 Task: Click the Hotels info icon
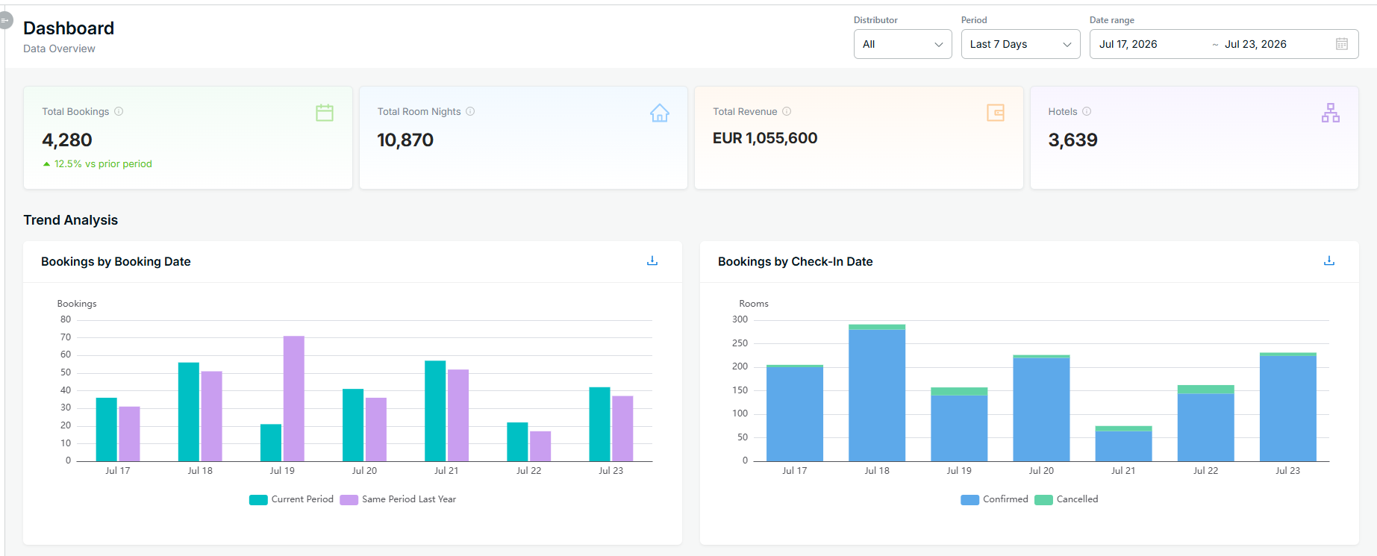coord(1087,111)
